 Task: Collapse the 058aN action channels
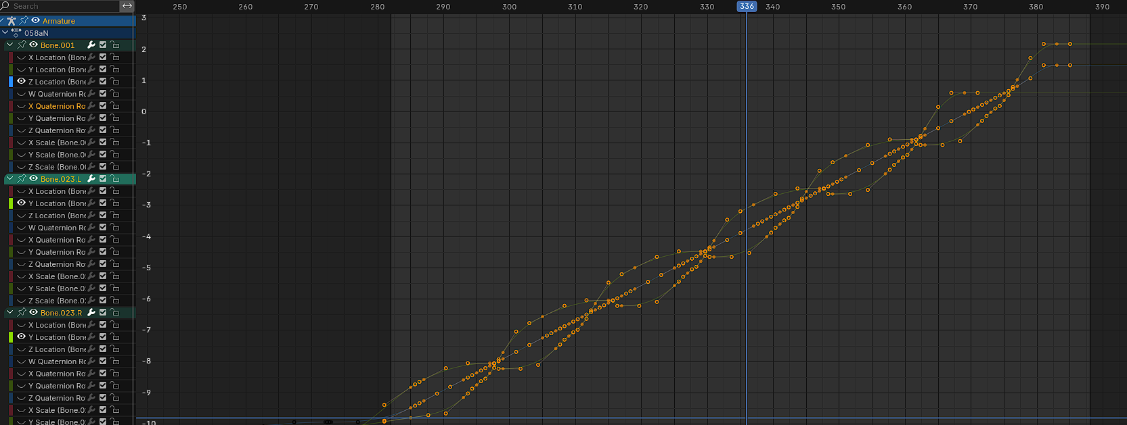(5, 32)
